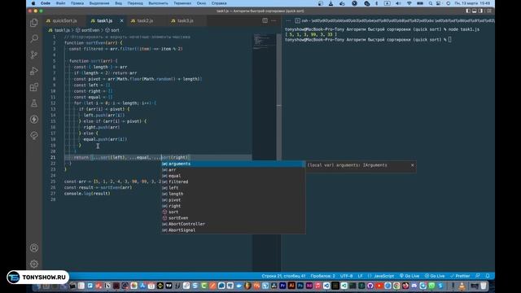Open the Trash in the Dock

point(484,286)
